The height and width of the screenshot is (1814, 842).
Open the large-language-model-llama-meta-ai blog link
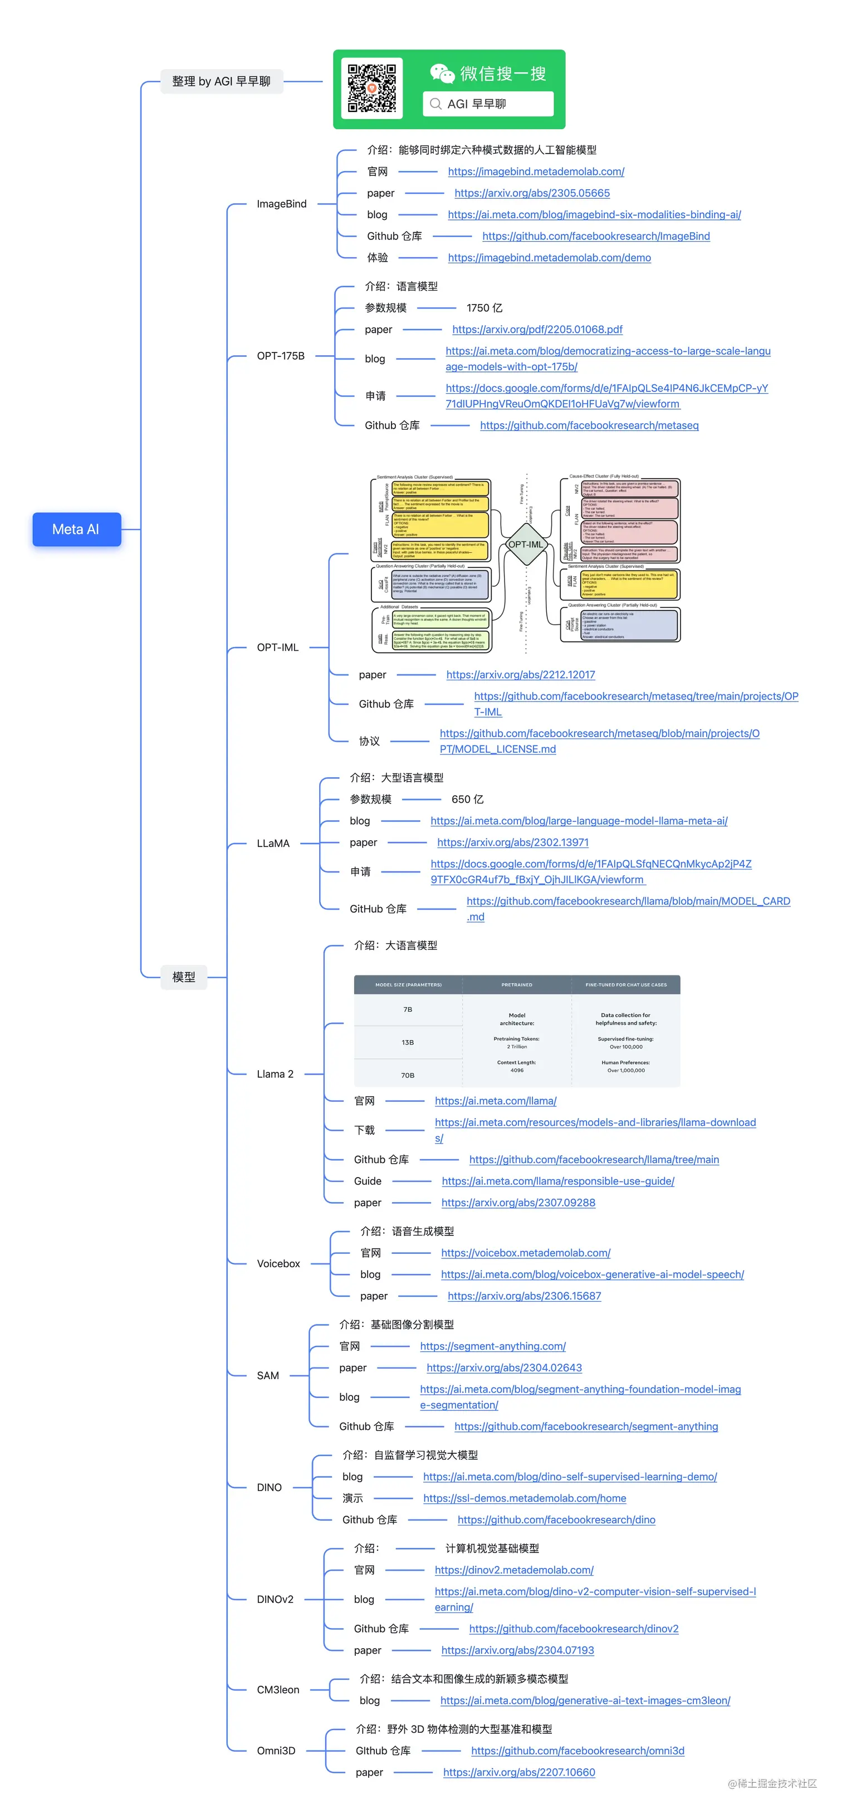[x=579, y=820]
